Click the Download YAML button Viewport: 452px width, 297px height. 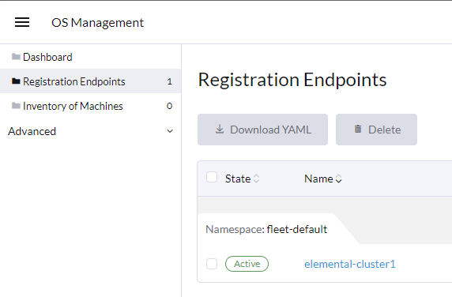[262, 130]
